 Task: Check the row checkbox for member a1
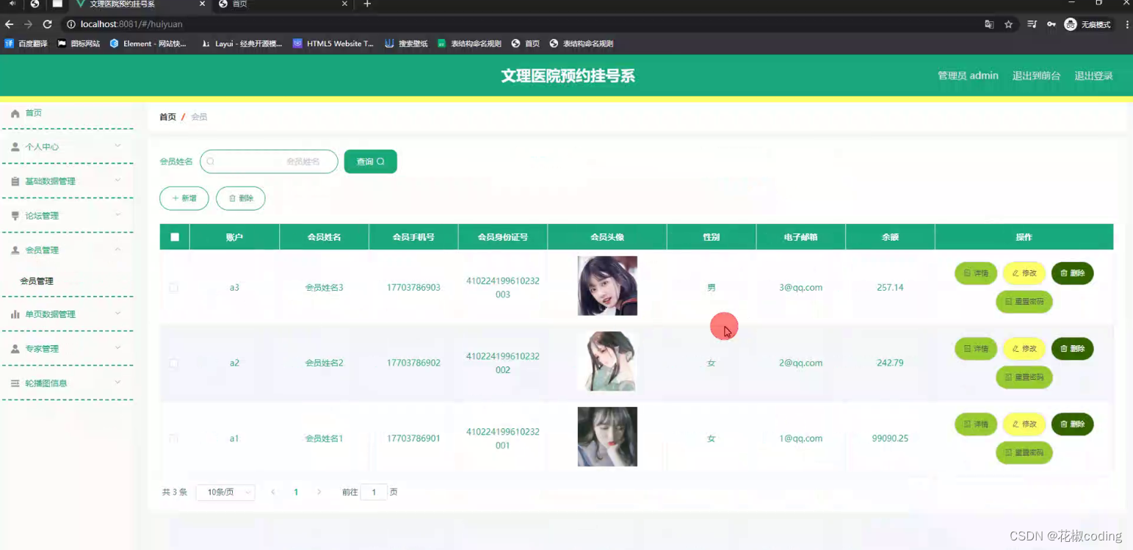click(174, 438)
